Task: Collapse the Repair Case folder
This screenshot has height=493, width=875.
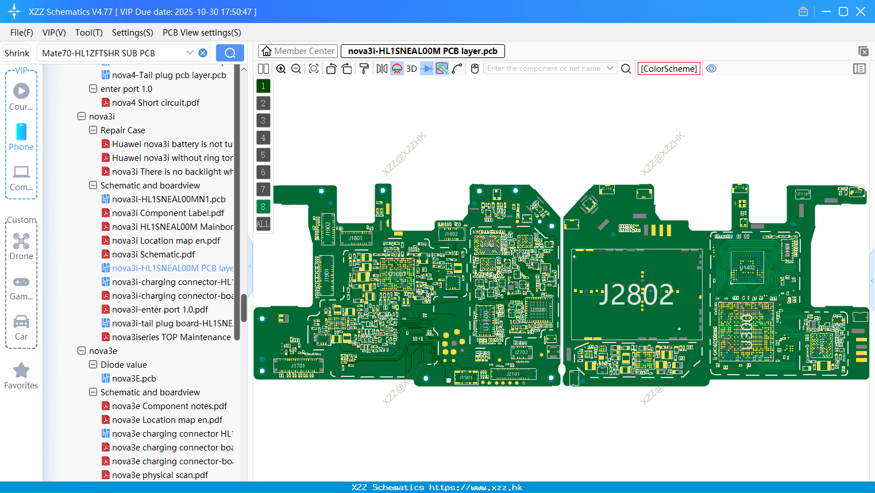Action: coord(93,130)
